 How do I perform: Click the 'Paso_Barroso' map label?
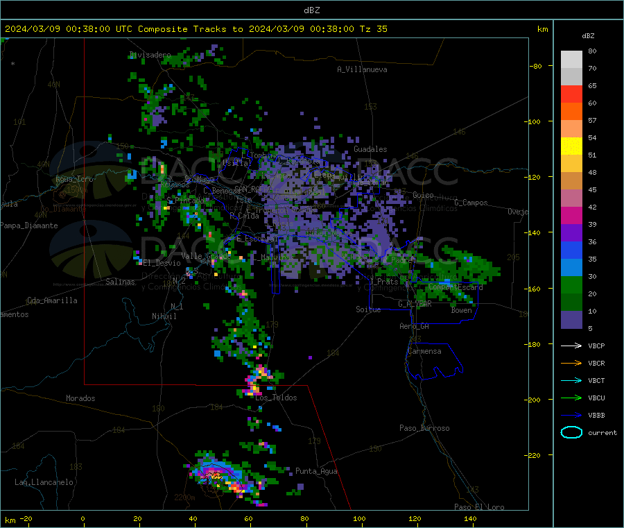[424, 428]
